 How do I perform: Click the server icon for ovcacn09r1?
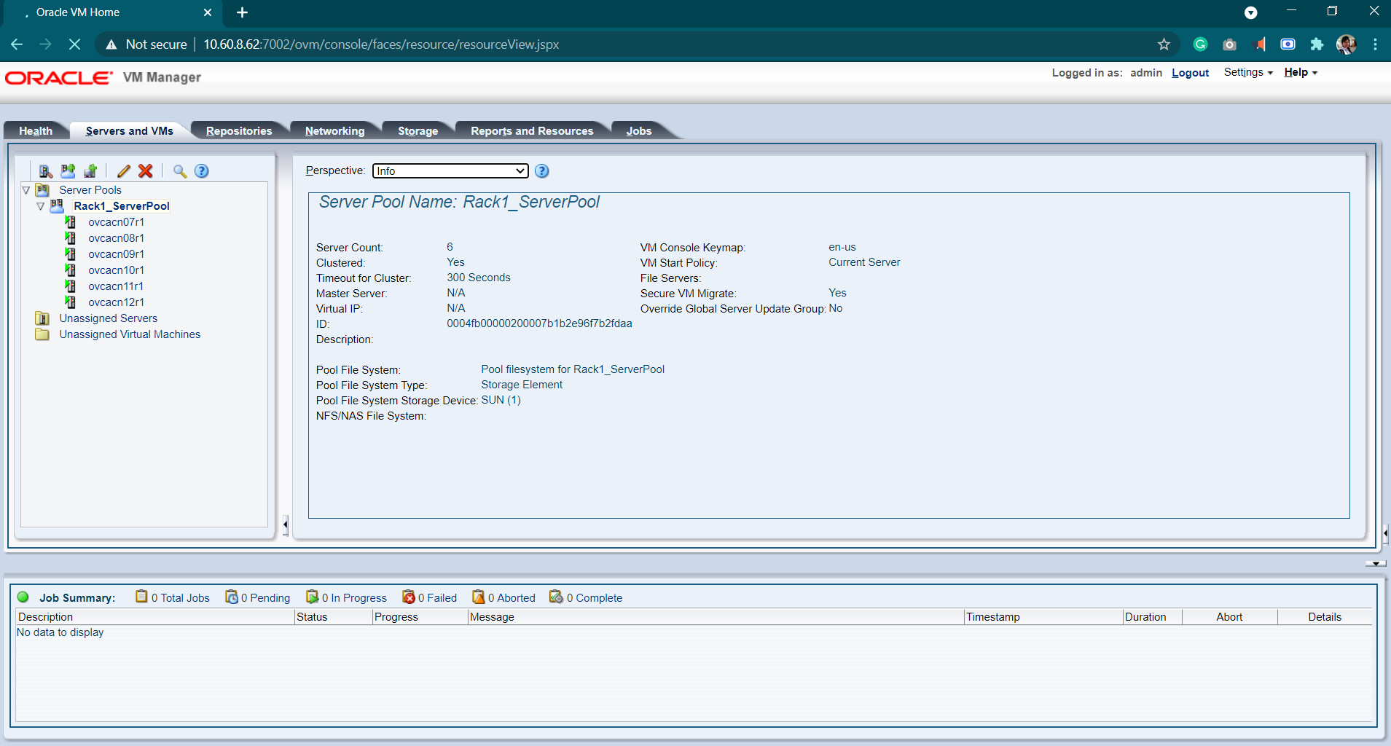point(71,254)
